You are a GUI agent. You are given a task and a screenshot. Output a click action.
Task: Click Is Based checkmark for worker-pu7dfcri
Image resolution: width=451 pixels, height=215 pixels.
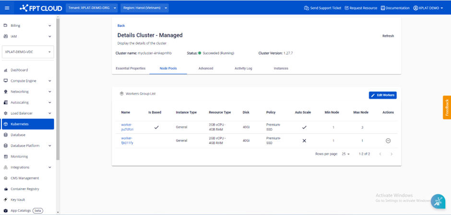coord(155,127)
